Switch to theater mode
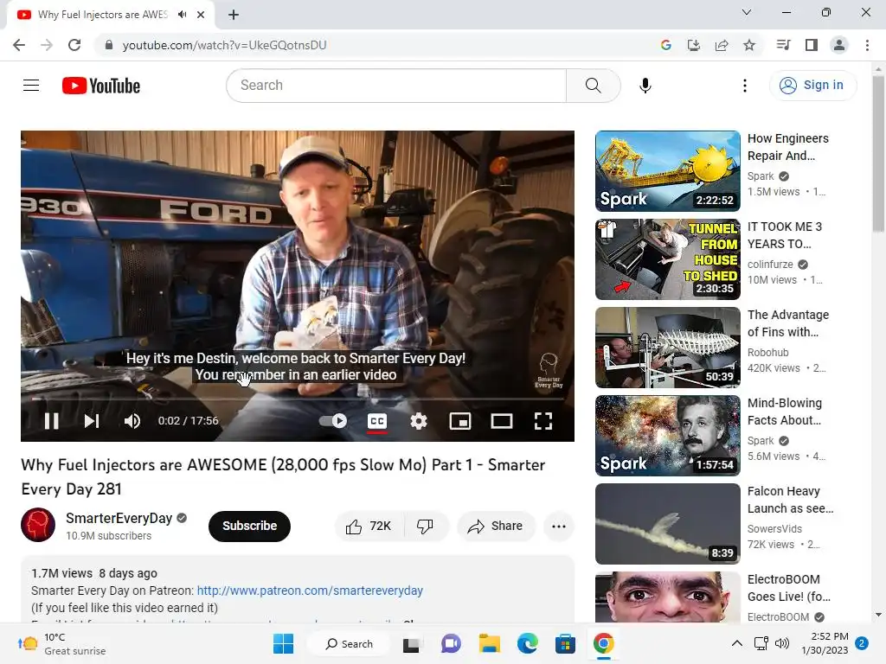Viewport: 886px width, 664px height. tap(502, 421)
